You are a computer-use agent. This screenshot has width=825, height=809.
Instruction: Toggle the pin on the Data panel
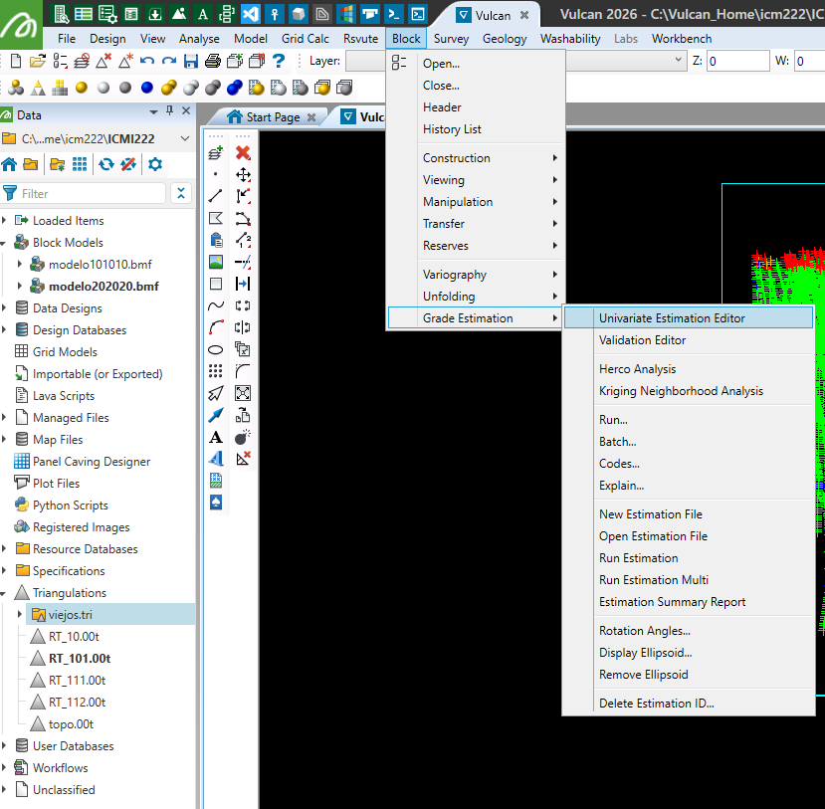(169, 110)
